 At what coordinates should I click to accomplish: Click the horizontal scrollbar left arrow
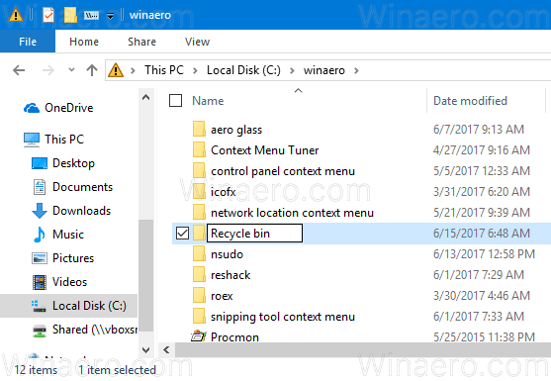pos(166,349)
